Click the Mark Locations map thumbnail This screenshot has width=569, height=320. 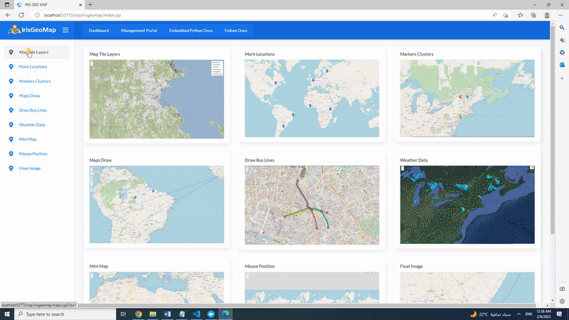pyautogui.click(x=312, y=98)
